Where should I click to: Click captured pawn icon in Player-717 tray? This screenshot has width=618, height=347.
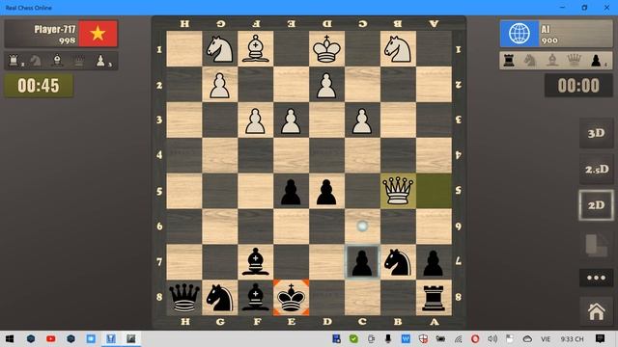click(x=100, y=60)
